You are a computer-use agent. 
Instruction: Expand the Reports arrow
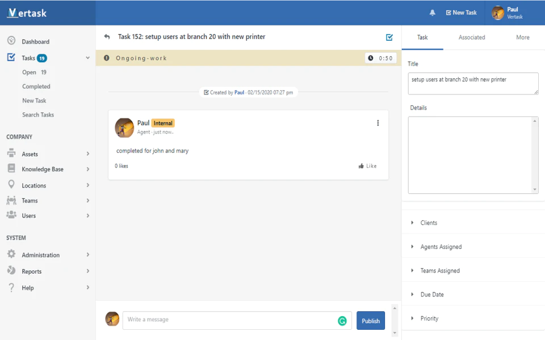(x=88, y=271)
